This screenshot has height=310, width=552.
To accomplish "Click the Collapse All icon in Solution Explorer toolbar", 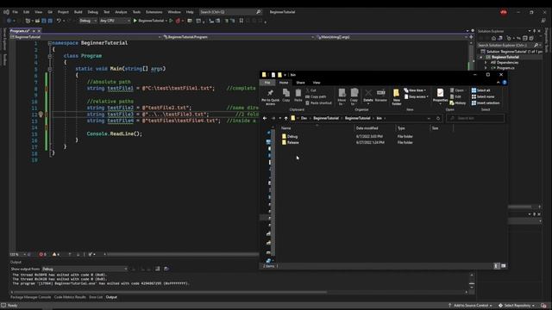I will (x=525, y=38).
